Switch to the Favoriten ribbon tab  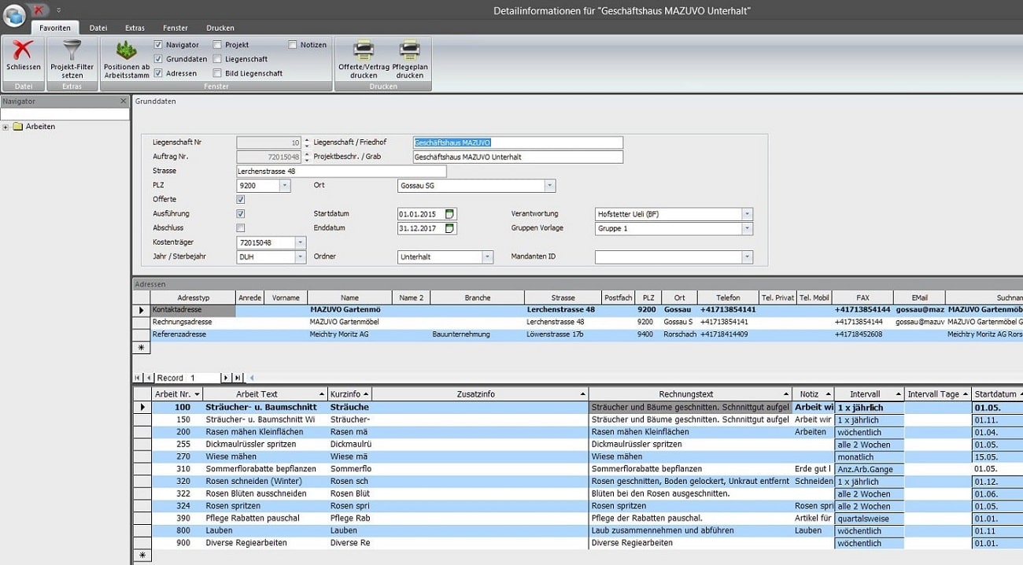click(56, 28)
